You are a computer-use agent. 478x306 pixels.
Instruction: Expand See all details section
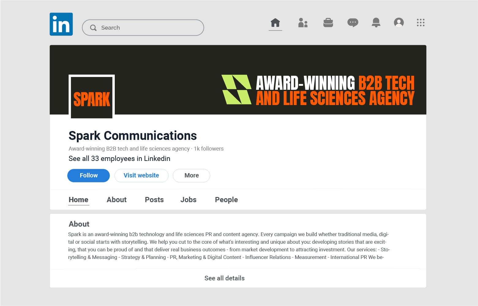[224, 278]
